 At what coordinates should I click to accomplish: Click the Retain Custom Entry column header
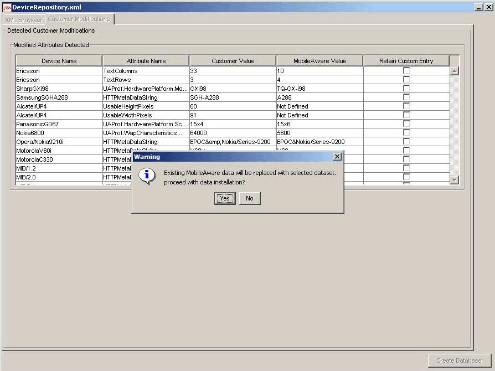tap(406, 61)
